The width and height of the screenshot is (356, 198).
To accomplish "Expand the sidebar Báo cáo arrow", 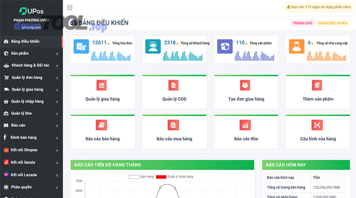I will (x=57, y=126).
